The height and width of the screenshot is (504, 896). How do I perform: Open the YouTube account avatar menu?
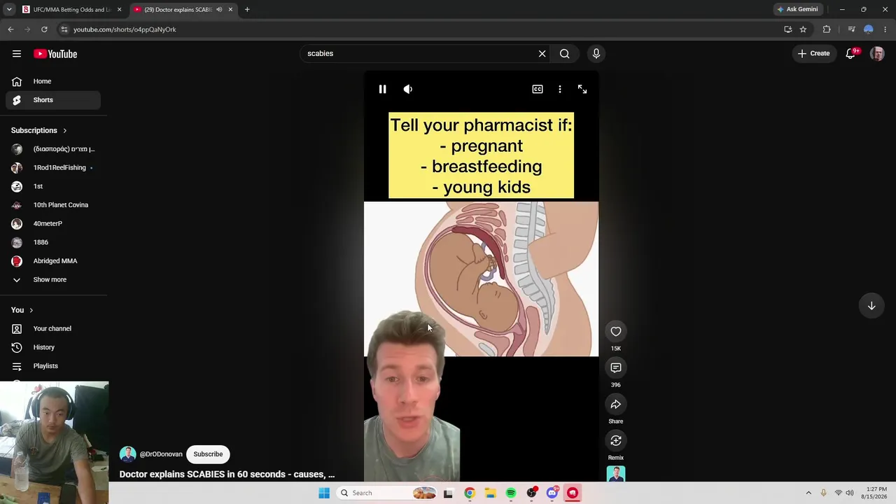[877, 53]
